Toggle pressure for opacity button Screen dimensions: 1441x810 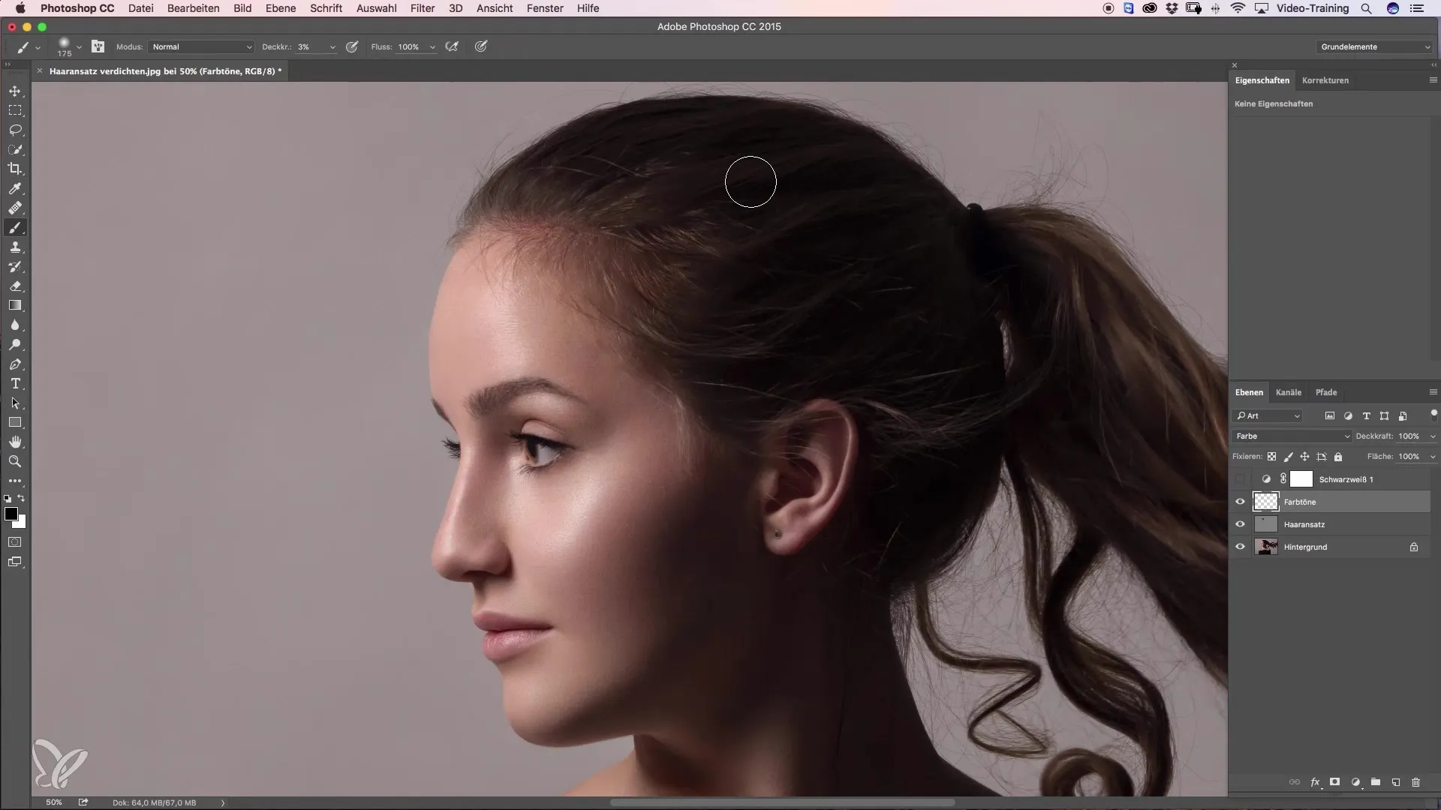coord(352,46)
